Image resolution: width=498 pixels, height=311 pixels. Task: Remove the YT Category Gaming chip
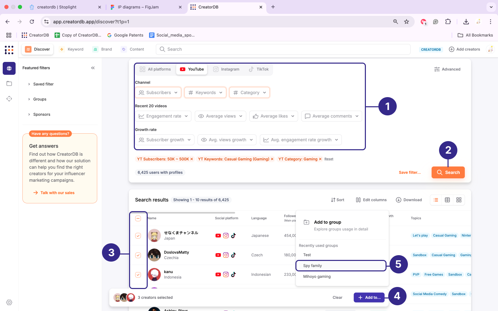[320, 159]
